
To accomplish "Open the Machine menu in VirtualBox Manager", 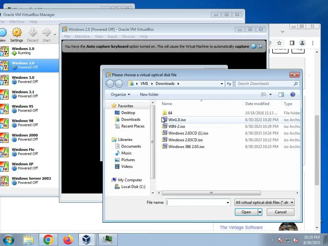I will pyautogui.click(x=17, y=22).
